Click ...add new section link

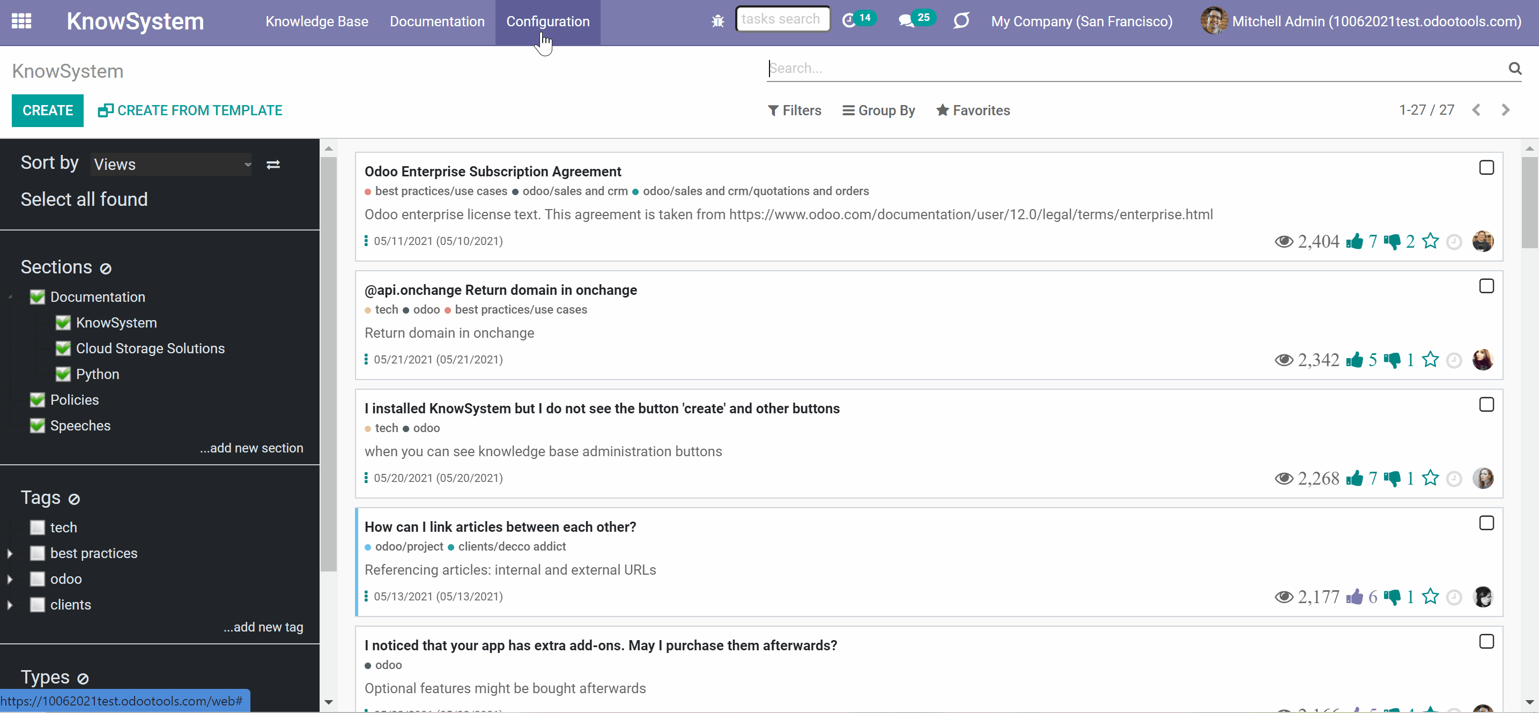point(251,449)
